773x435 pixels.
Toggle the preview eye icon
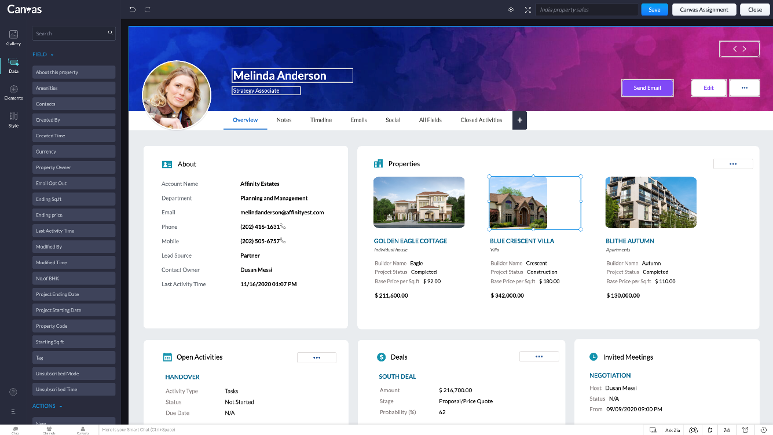click(511, 10)
